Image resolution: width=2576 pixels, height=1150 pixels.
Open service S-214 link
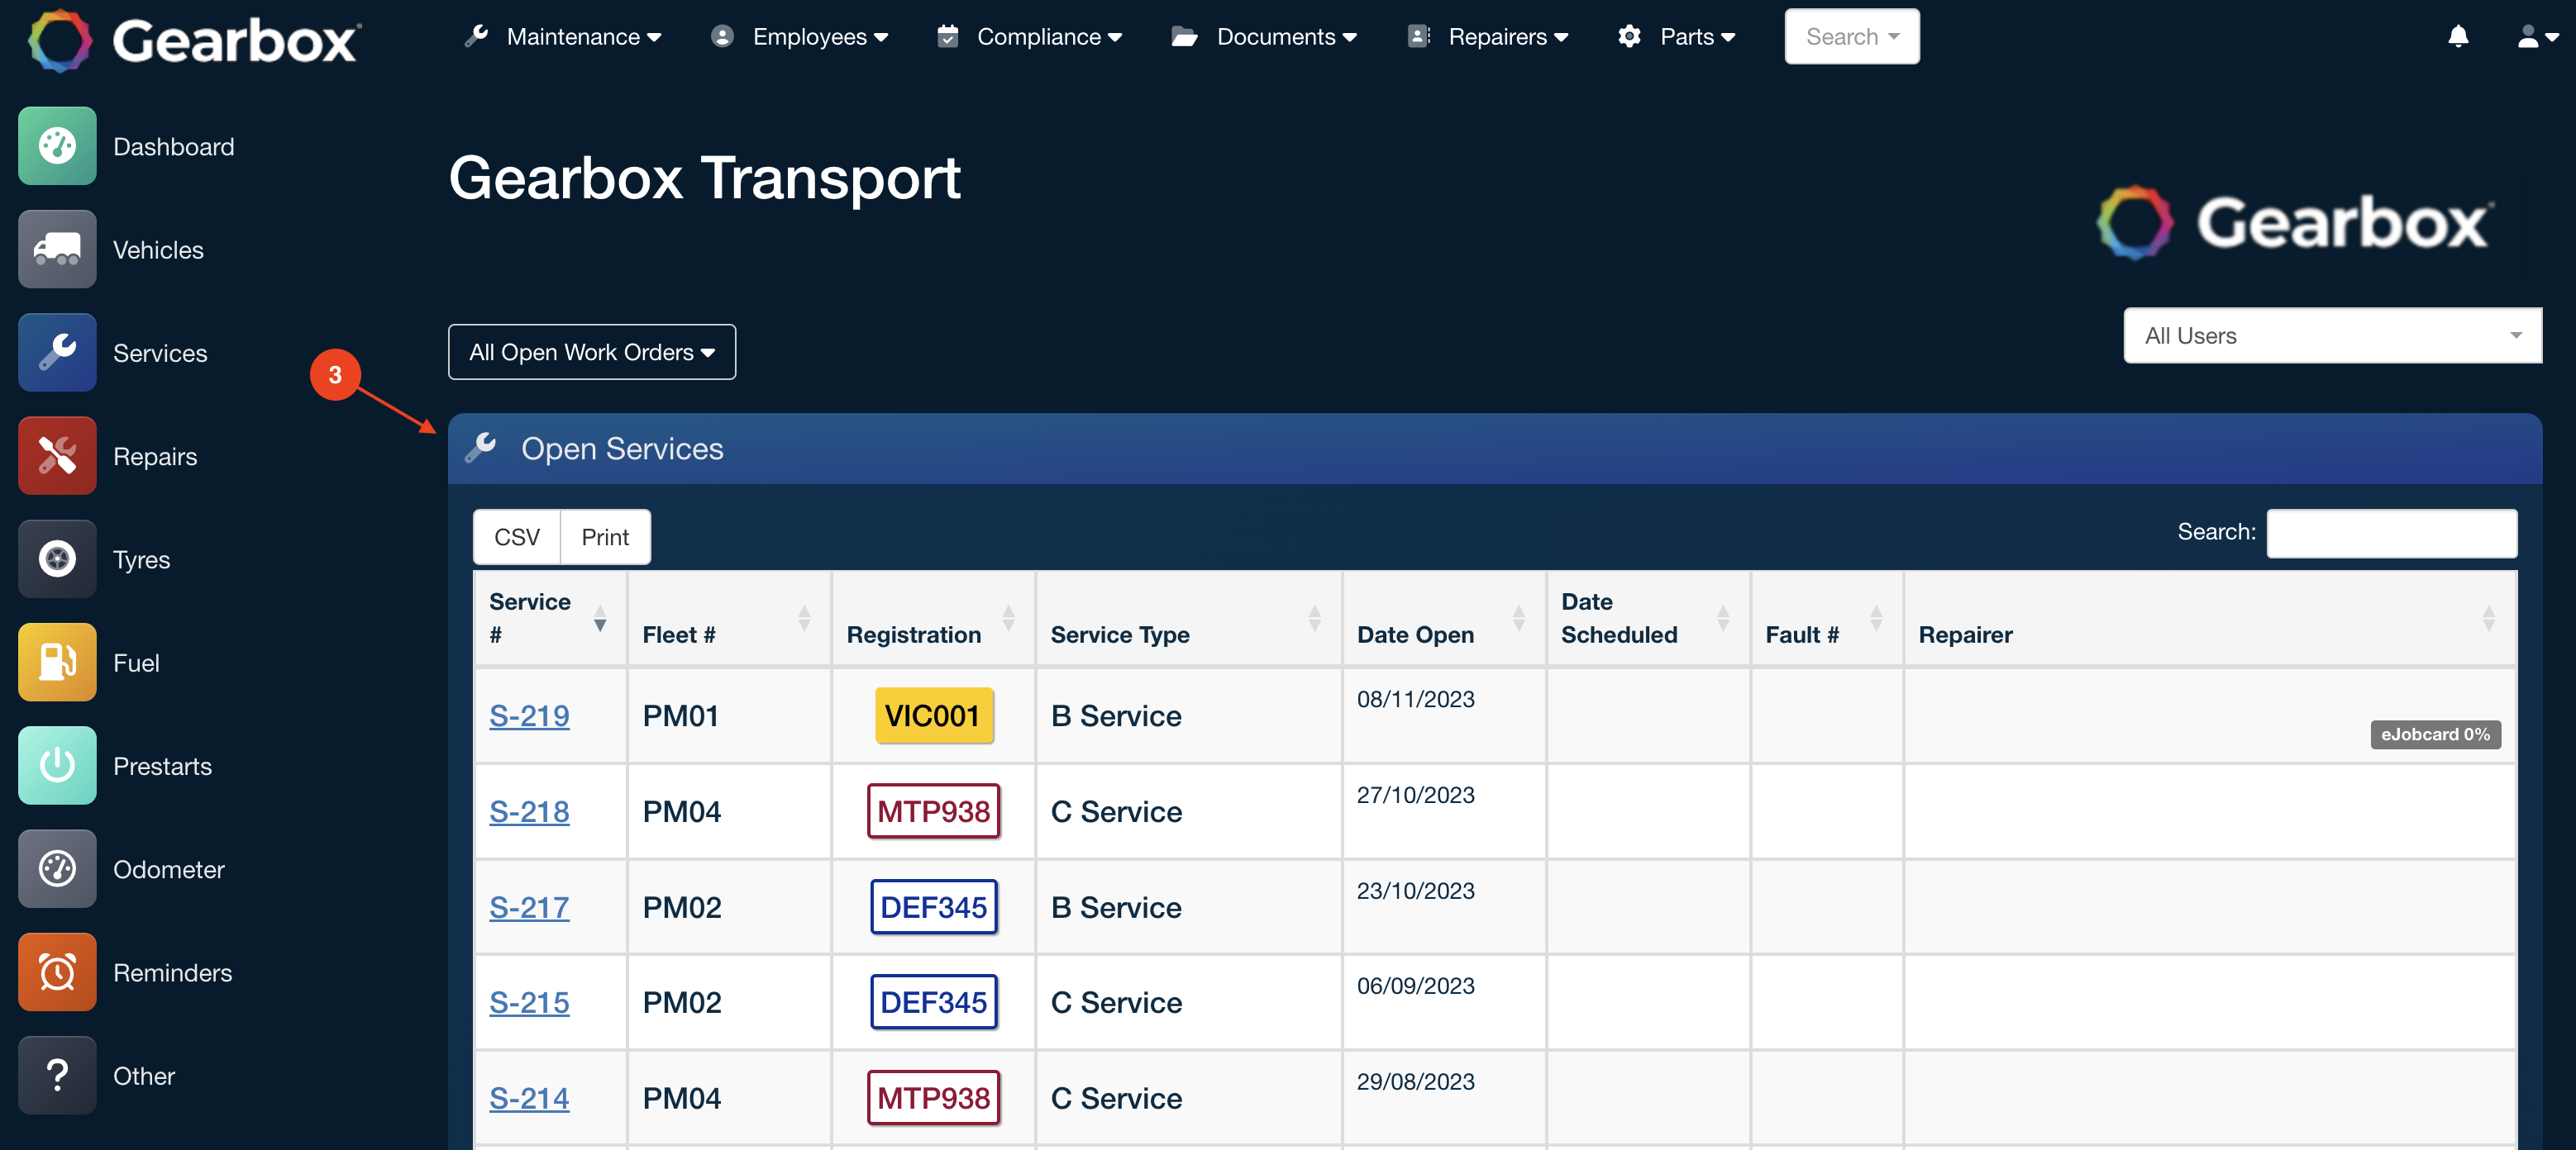529,1098
